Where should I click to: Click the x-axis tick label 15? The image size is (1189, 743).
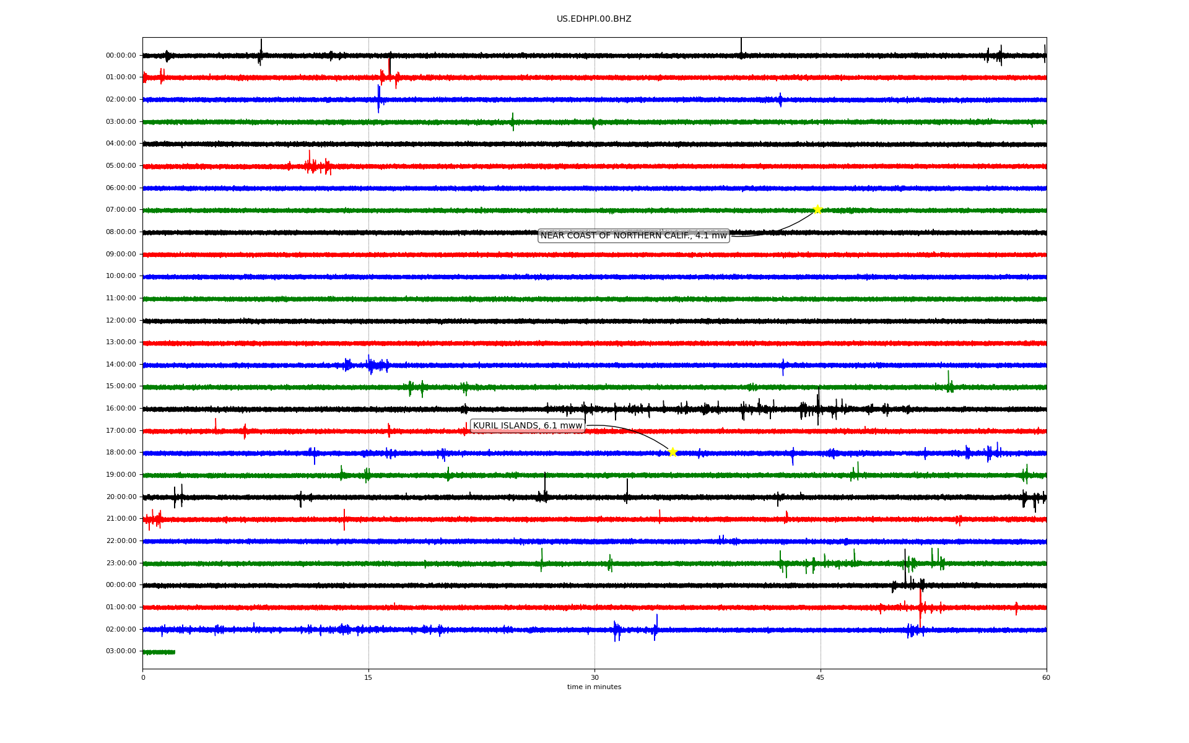click(x=368, y=677)
